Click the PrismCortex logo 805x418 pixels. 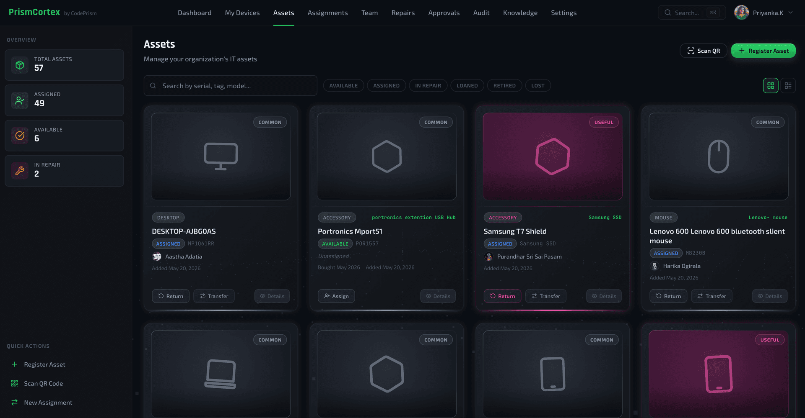point(34,12)
